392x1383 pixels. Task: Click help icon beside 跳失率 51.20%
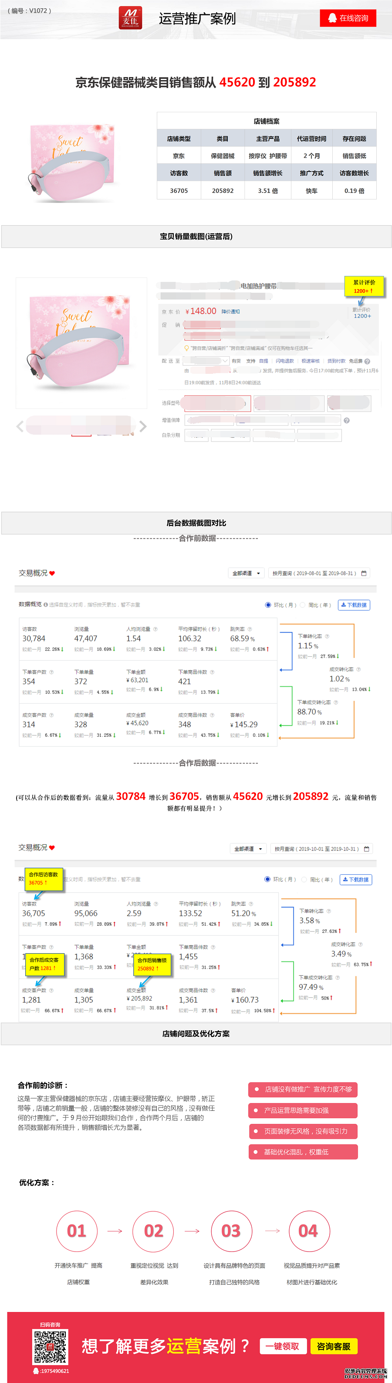coord(251,904)
